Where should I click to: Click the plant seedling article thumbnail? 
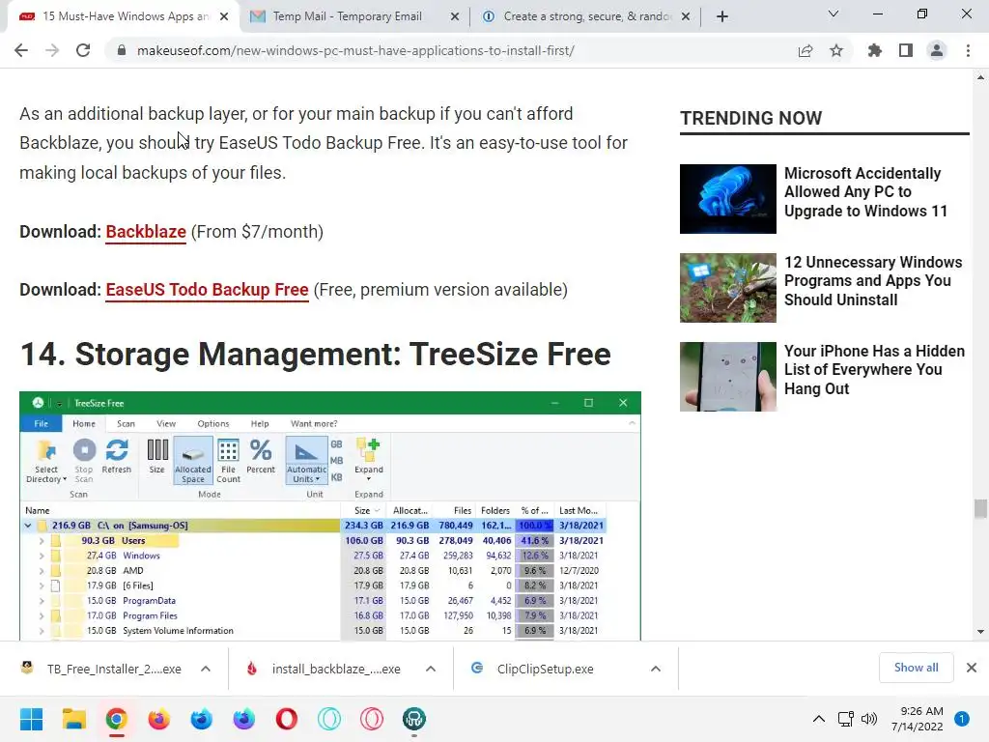(728, 288)
